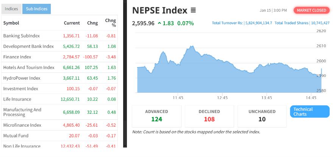The image size is (333, 157).
Task: Click the green up-arrow change indicator
Action: coord(159,23)
